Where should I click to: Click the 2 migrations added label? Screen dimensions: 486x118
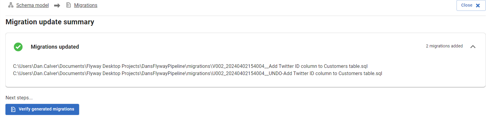click(444, 46)
